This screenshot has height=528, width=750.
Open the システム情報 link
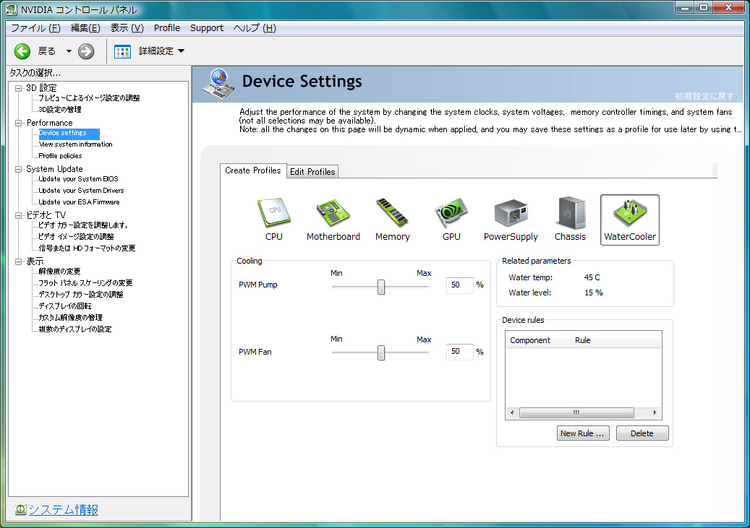click(x=64, y=510)
